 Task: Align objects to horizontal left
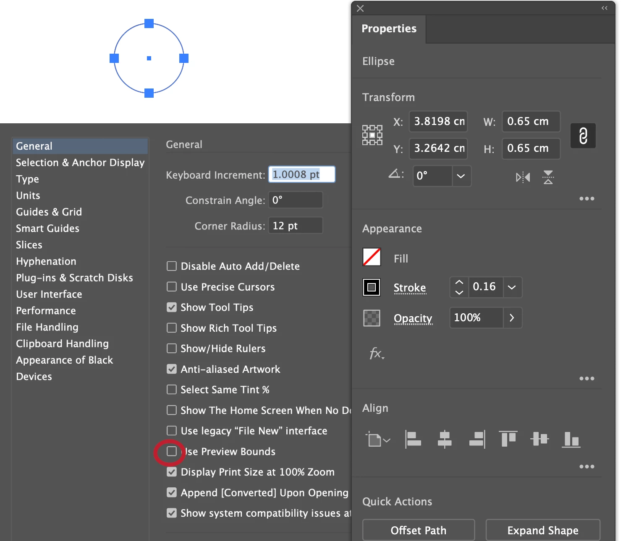(413, 440)
